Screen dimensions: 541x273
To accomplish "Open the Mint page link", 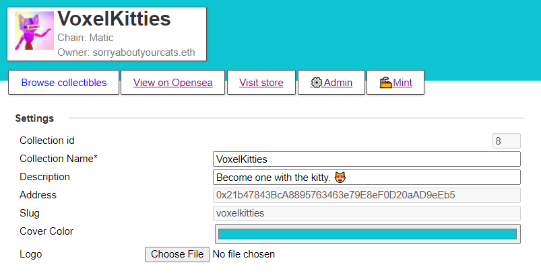I will coord(395,83).
